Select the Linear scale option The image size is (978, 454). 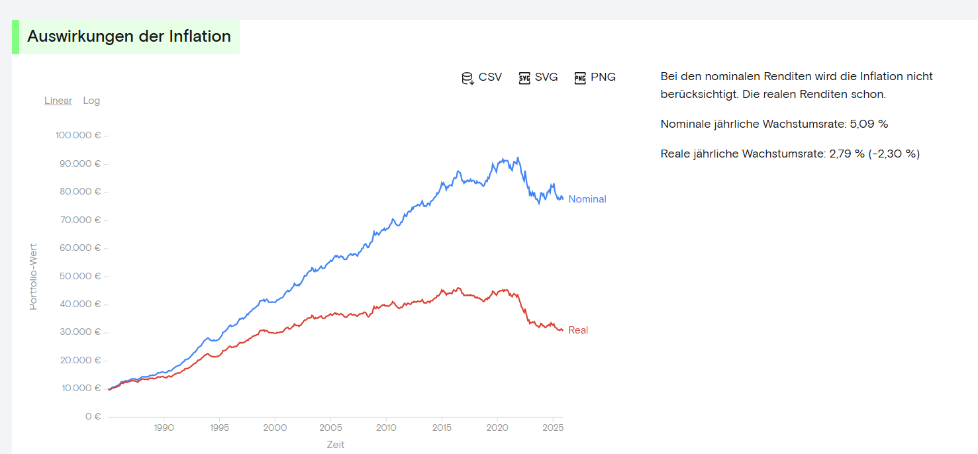click(58, 101)
